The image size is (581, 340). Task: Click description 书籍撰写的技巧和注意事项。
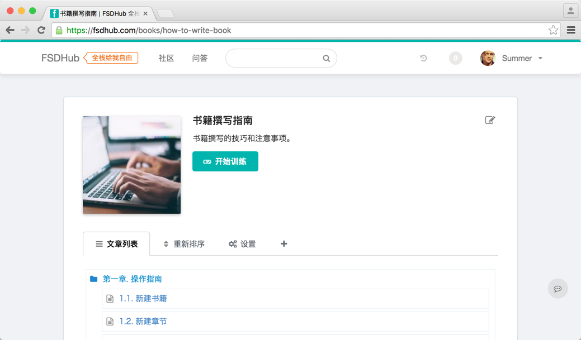point(243,138)
